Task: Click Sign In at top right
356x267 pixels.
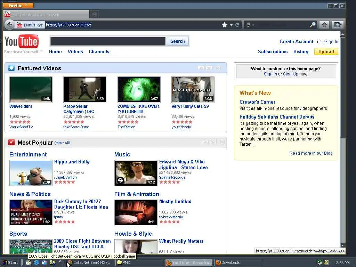Action: pyautogui.click(x=331, y=42)
